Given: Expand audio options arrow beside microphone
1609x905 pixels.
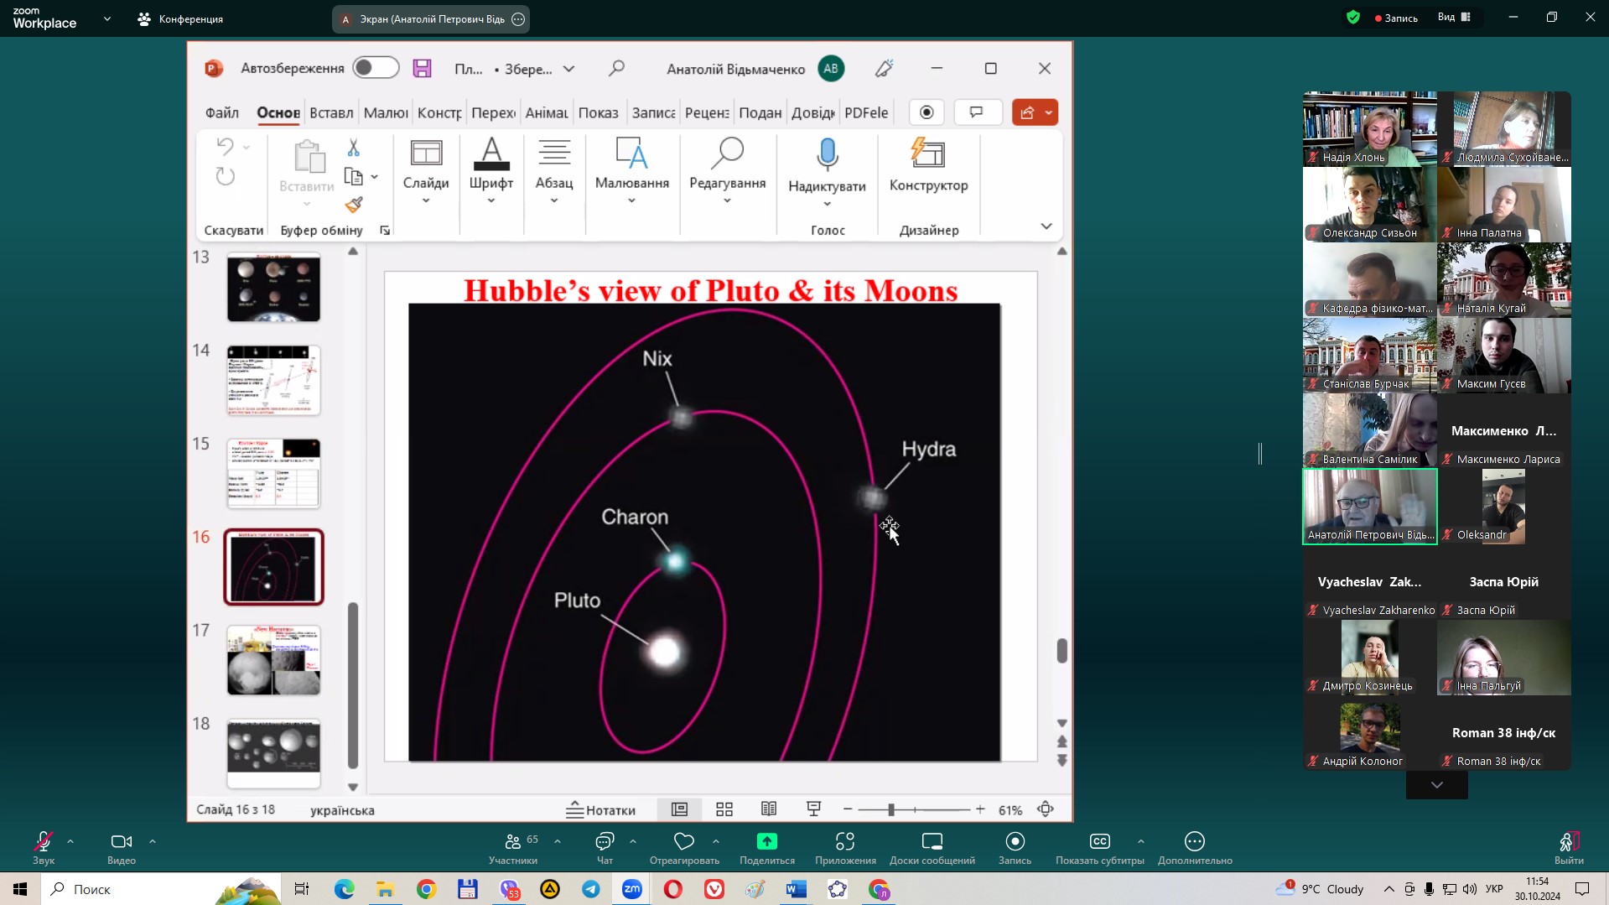Looking at the screenshot, I should (70, 840).
